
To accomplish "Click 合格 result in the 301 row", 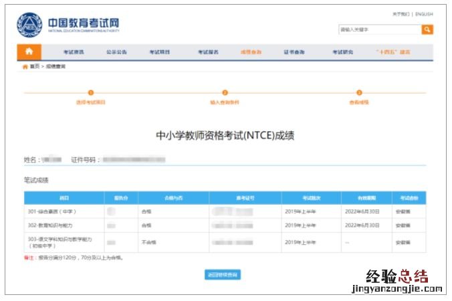I will coord(146,211).
